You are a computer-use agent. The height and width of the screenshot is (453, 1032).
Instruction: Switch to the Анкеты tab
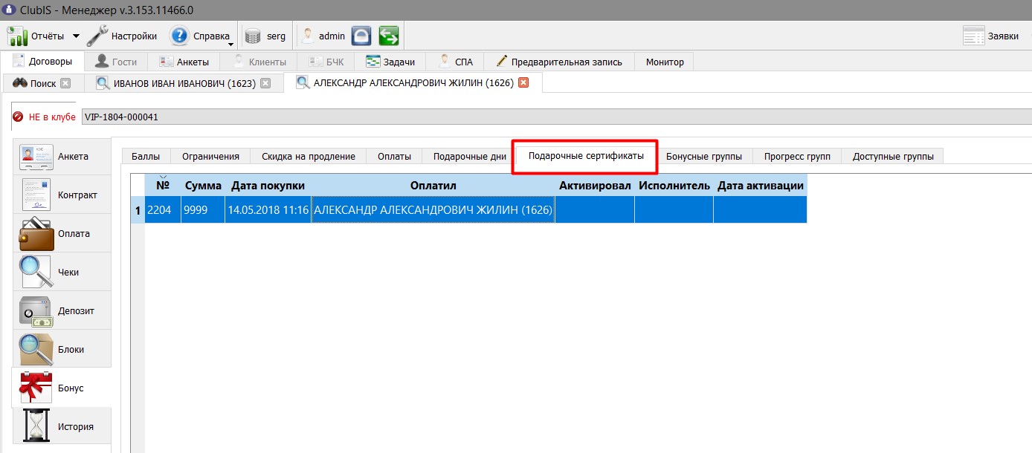click(x=184, y=62)
